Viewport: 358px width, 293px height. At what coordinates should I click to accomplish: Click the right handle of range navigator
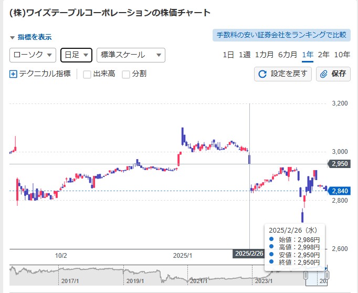click(327, 275)
